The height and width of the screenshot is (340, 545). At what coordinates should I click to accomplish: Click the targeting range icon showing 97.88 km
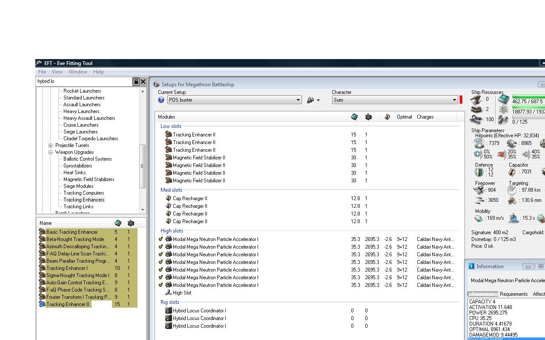coord(512,190)
